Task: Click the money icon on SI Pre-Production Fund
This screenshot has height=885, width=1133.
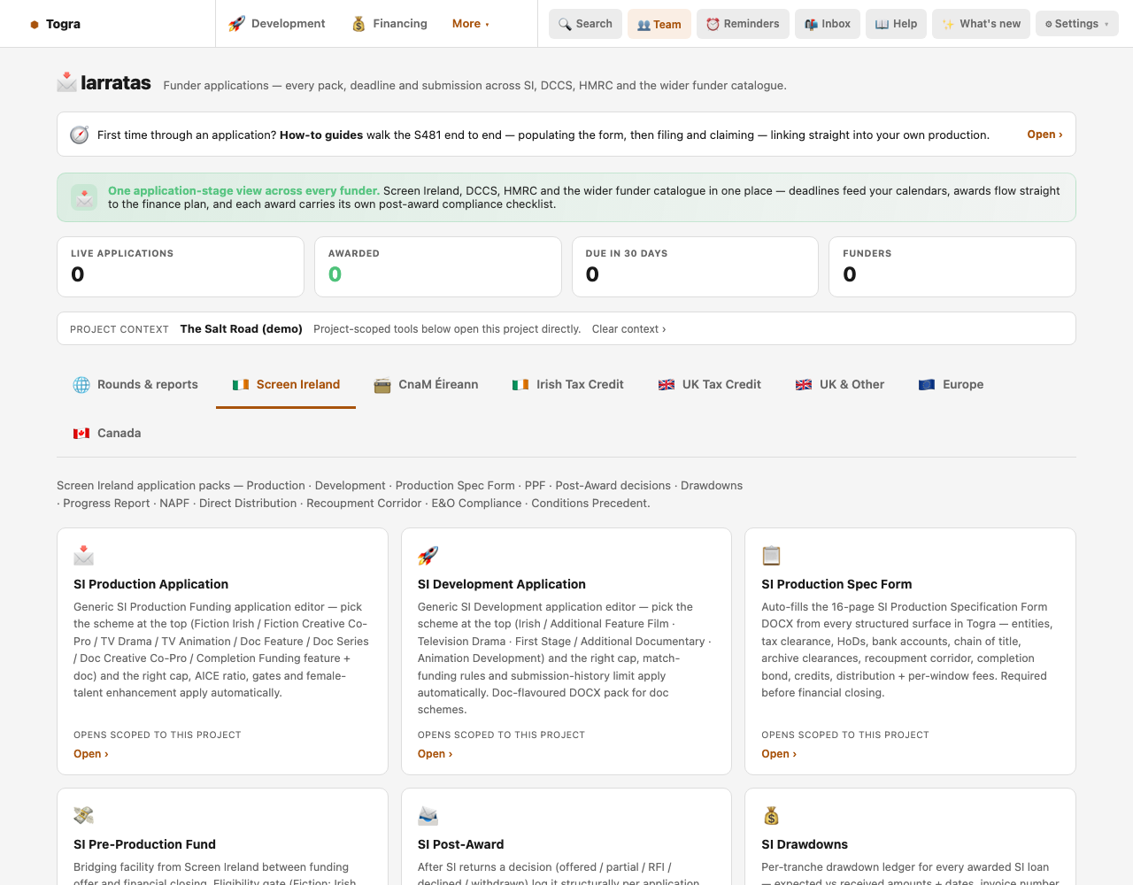Action: [x=84, y=816]
